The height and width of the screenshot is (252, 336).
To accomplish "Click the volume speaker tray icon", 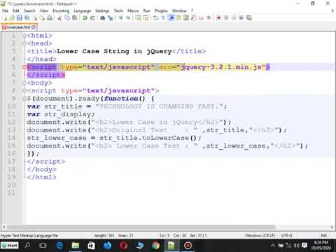I will [296, 246].
